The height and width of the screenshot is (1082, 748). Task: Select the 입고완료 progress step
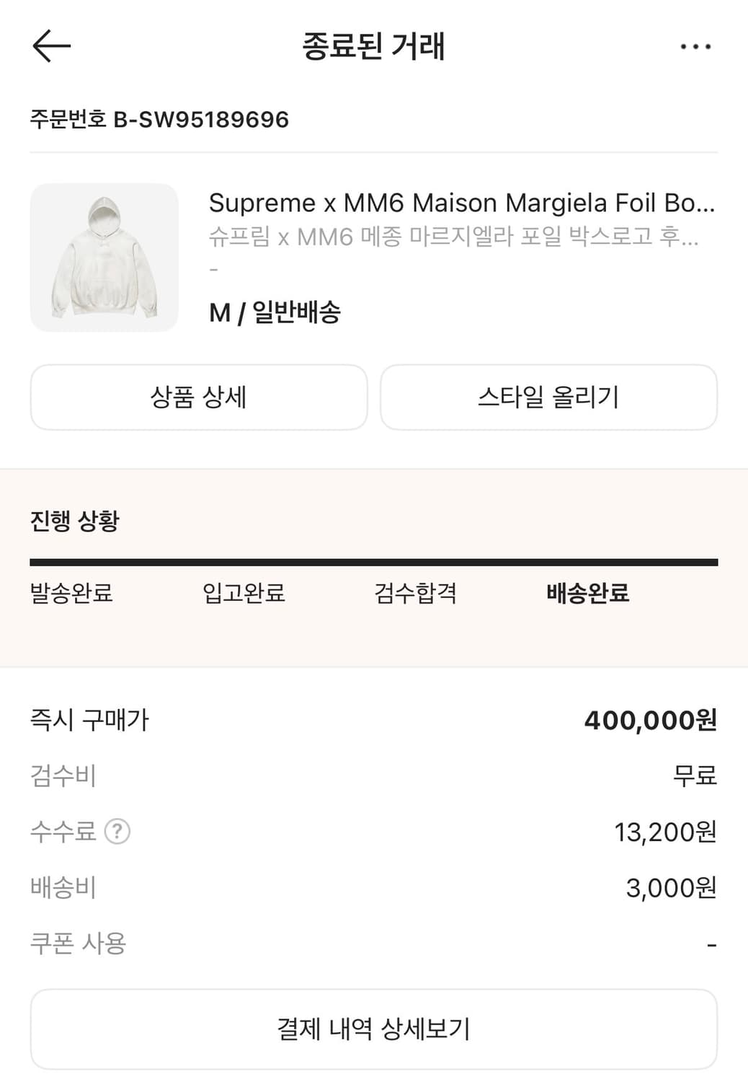(244, 593)
